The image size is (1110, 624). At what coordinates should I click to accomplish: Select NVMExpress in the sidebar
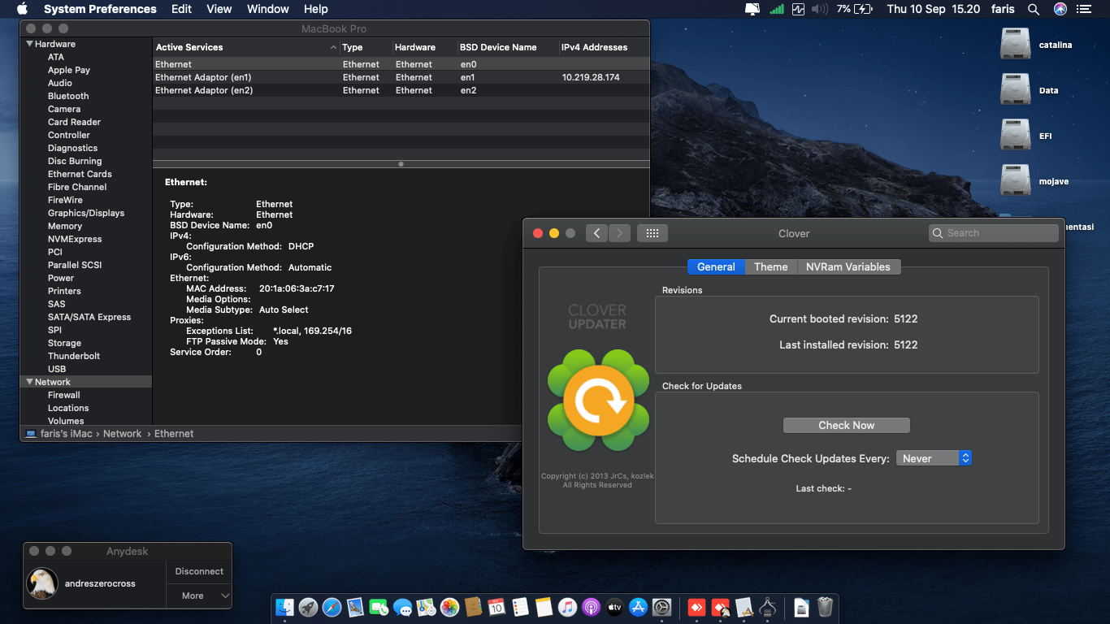click(75, 239)
